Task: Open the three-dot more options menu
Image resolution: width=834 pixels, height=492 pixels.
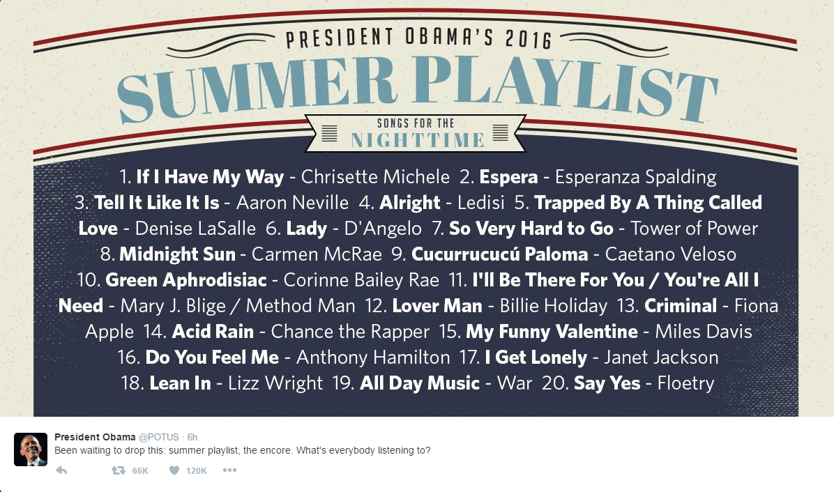Action: click(x=230, y=470)
